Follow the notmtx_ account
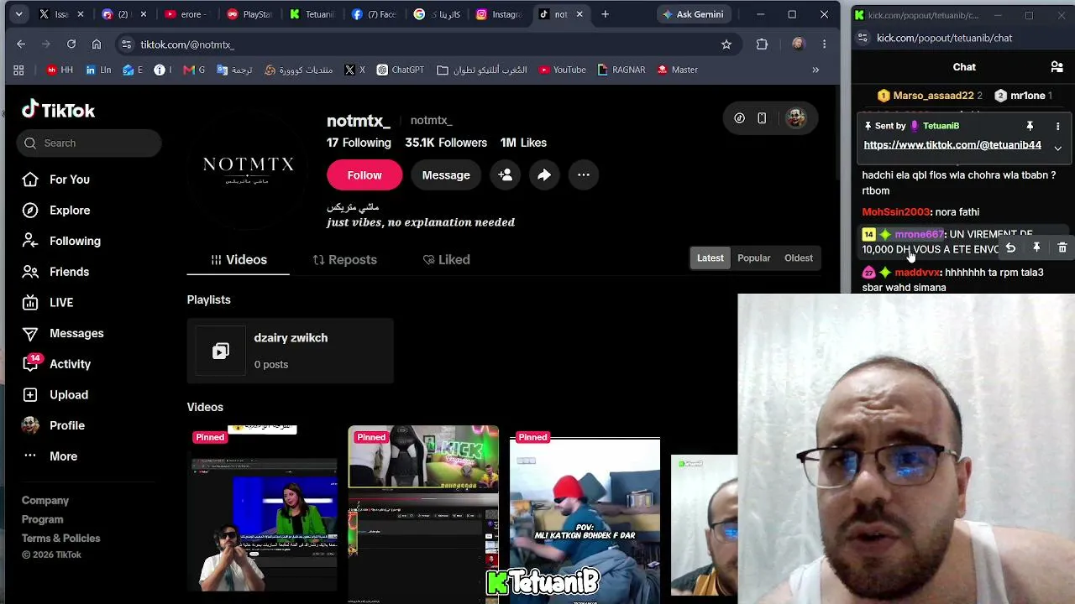The width and height of the screenshot is (1075, 604). coord(364,174)
